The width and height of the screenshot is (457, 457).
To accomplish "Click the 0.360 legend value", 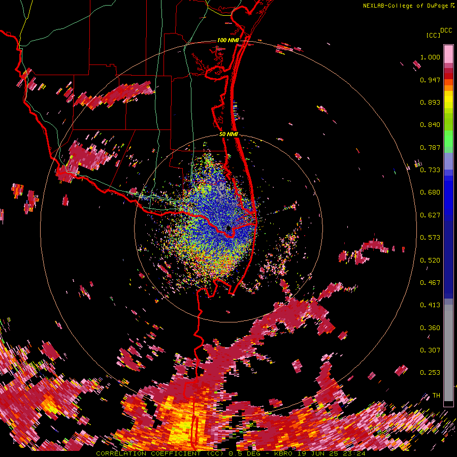I will (x=430, y=328).
